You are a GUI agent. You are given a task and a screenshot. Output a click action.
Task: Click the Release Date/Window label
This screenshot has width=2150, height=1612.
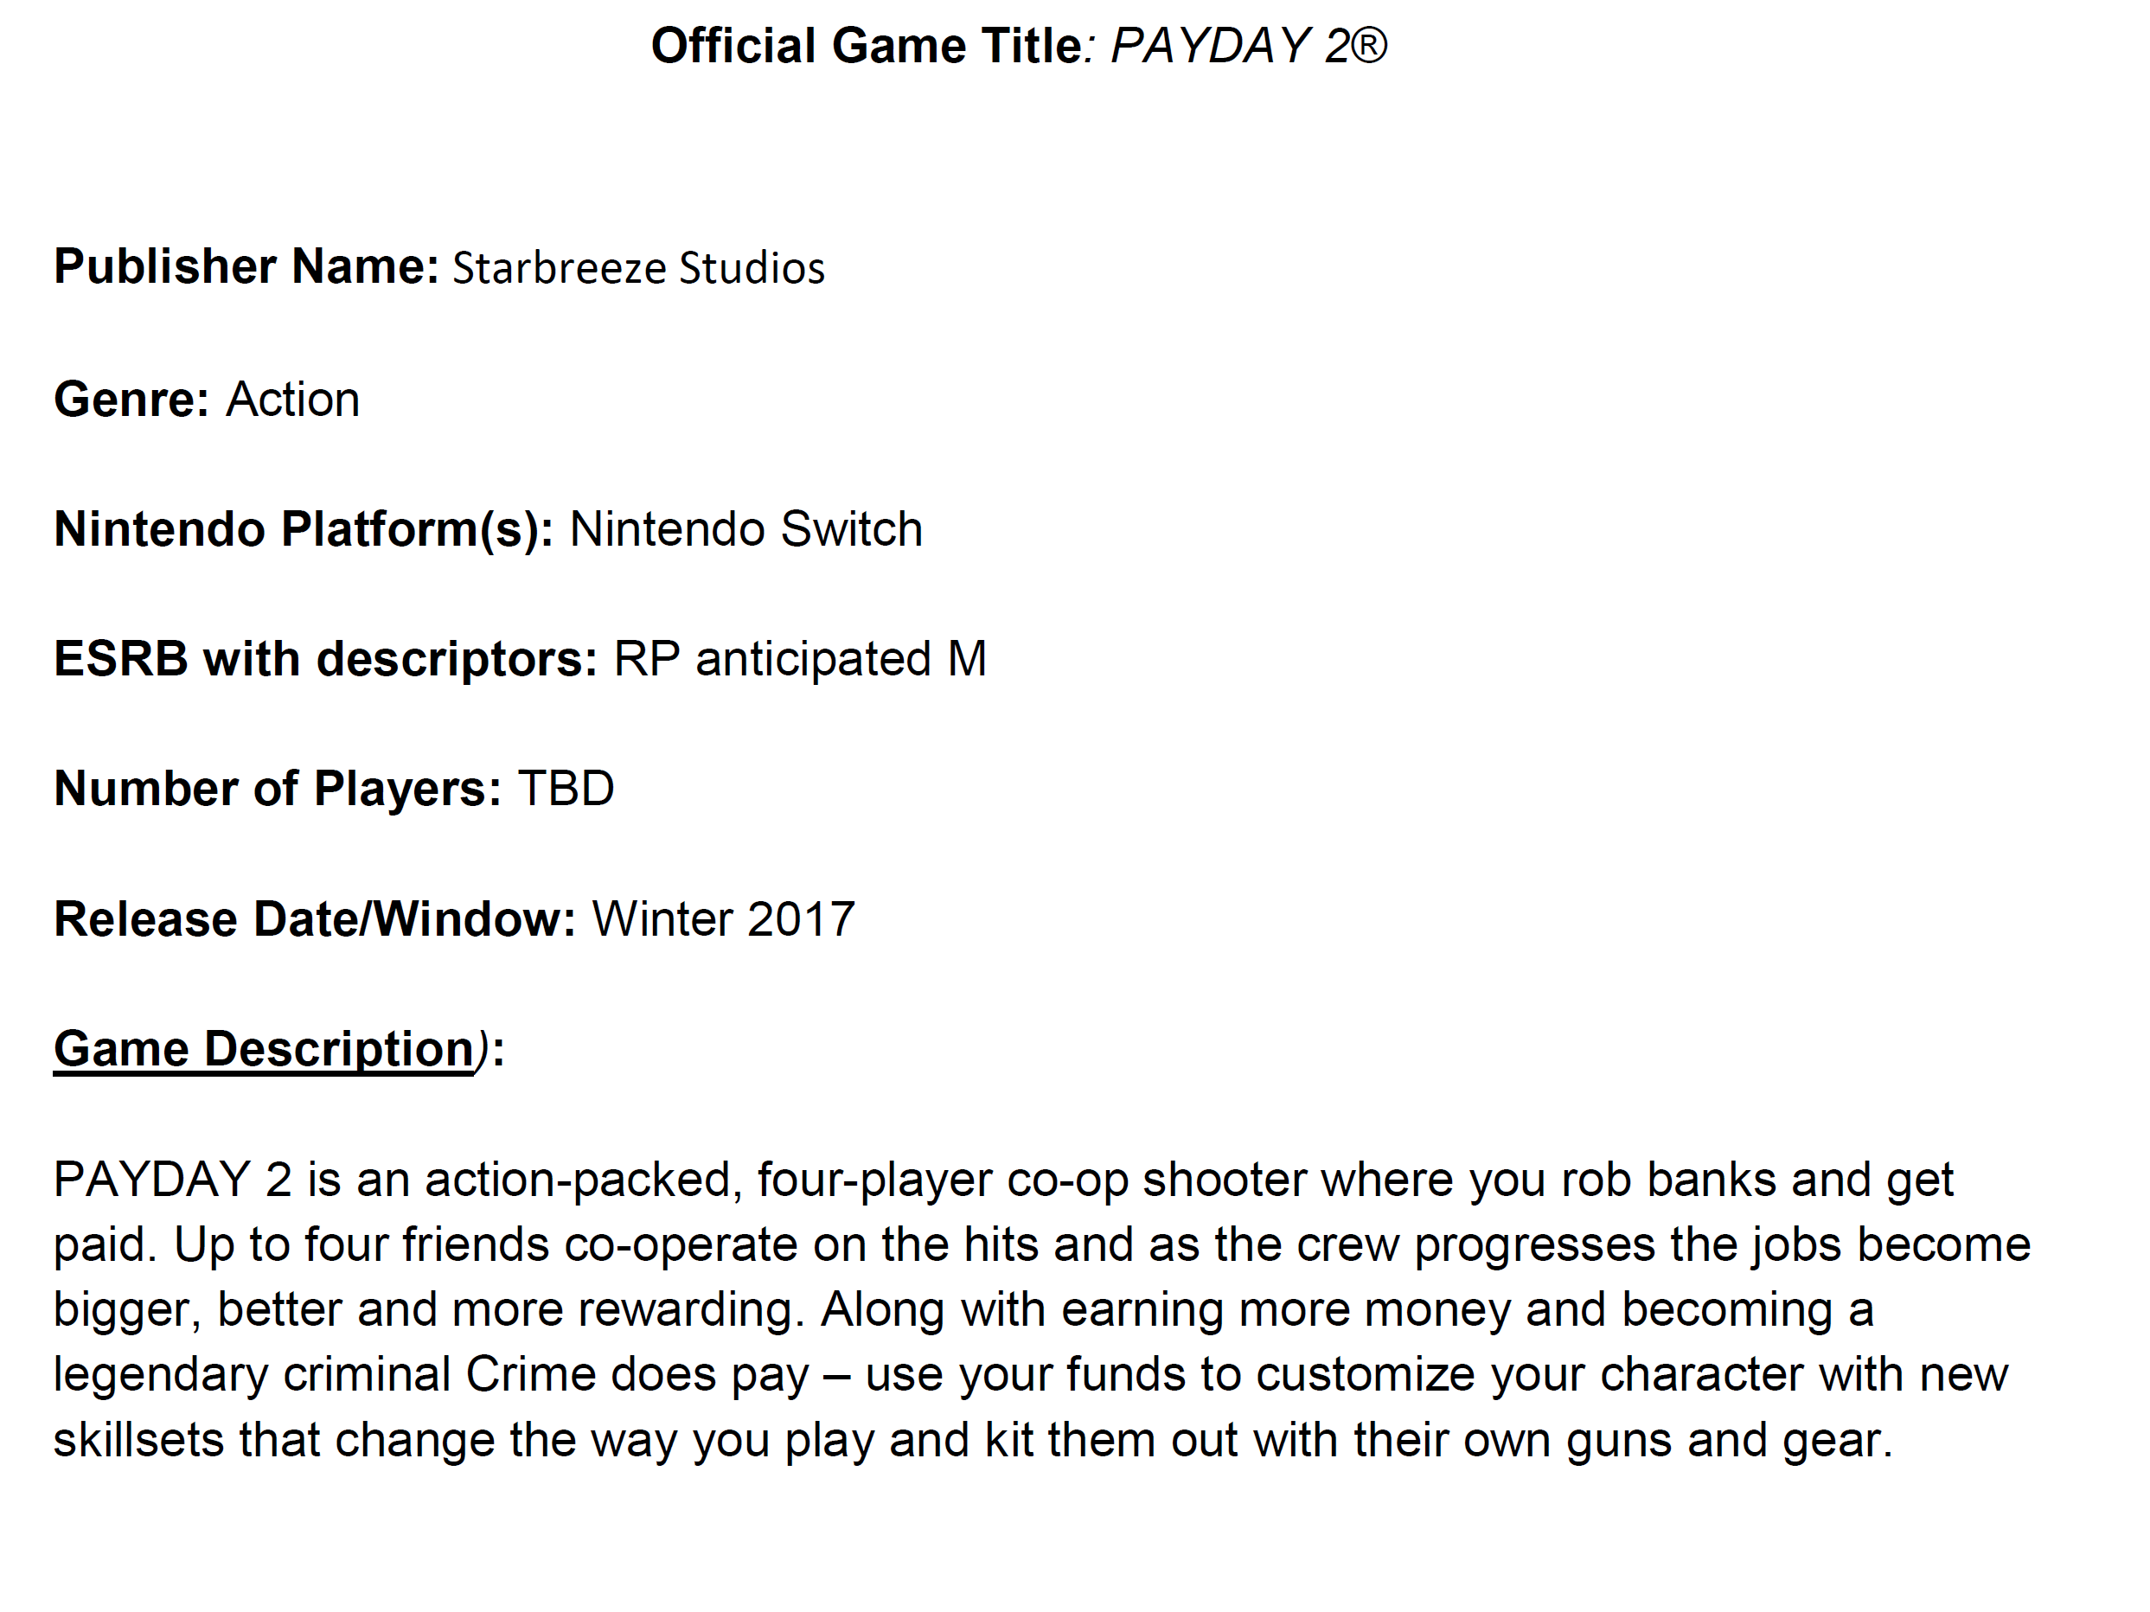point(315,918)
